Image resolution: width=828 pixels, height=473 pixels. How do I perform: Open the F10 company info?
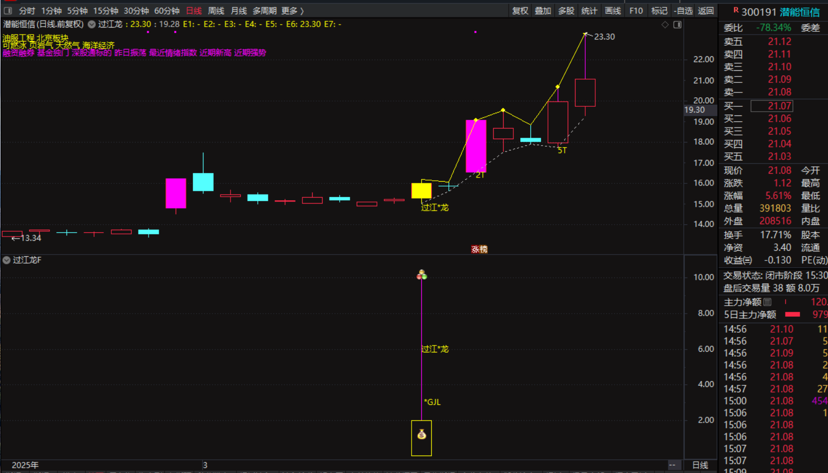click(x=636, y=11)
